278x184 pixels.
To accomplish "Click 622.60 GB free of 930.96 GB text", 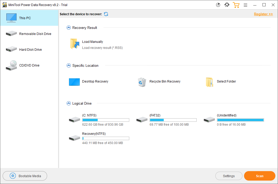I will pyautogui.click(x=103, y=125).
